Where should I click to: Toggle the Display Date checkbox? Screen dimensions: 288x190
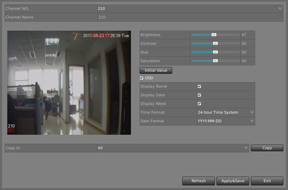[199, 95]
